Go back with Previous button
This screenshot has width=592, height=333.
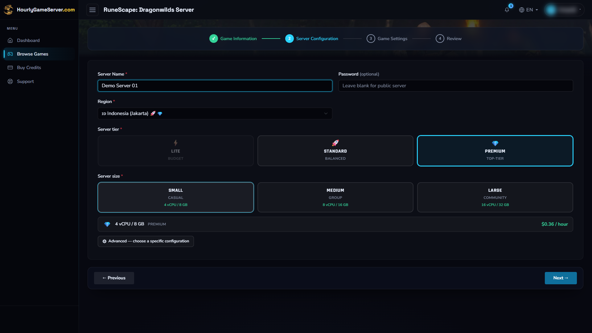click(x=114, y=278)
